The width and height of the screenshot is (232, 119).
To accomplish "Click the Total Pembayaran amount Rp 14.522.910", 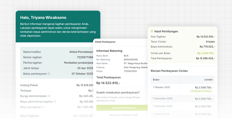I will tap(108, 83).
